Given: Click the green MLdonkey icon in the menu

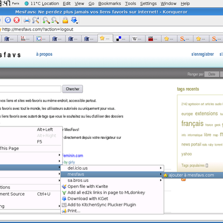Looking at the screenshot, I should coord(64,193).
